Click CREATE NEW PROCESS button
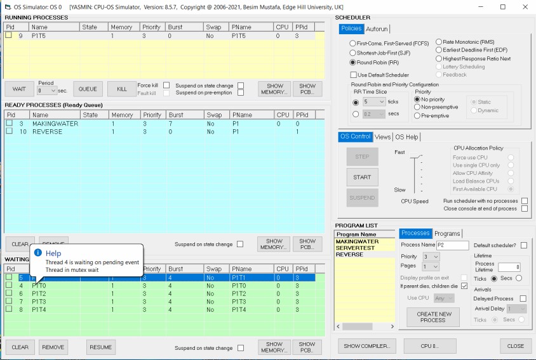Screen dimensions: 536x360 click(432, 317)
